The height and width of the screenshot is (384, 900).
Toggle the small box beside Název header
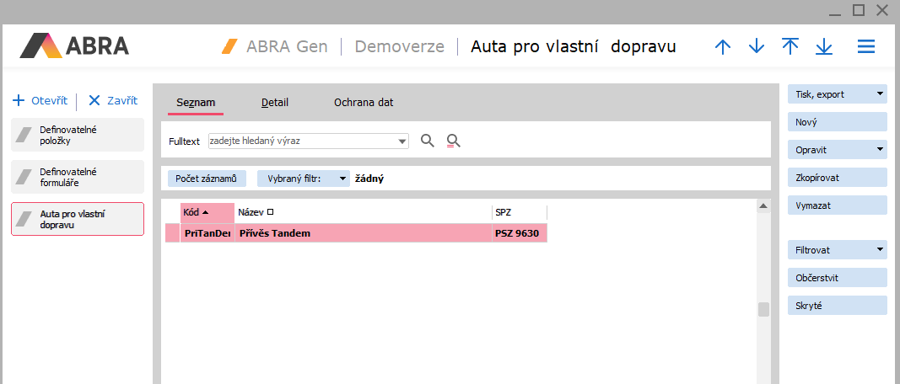coord(271,212)
